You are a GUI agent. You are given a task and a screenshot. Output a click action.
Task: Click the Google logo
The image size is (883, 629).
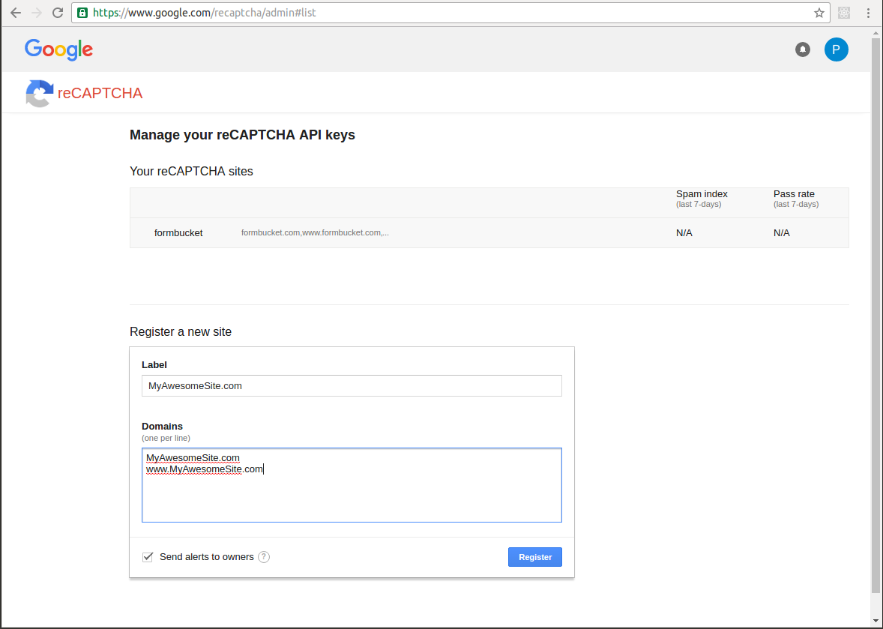click(58, 49)
